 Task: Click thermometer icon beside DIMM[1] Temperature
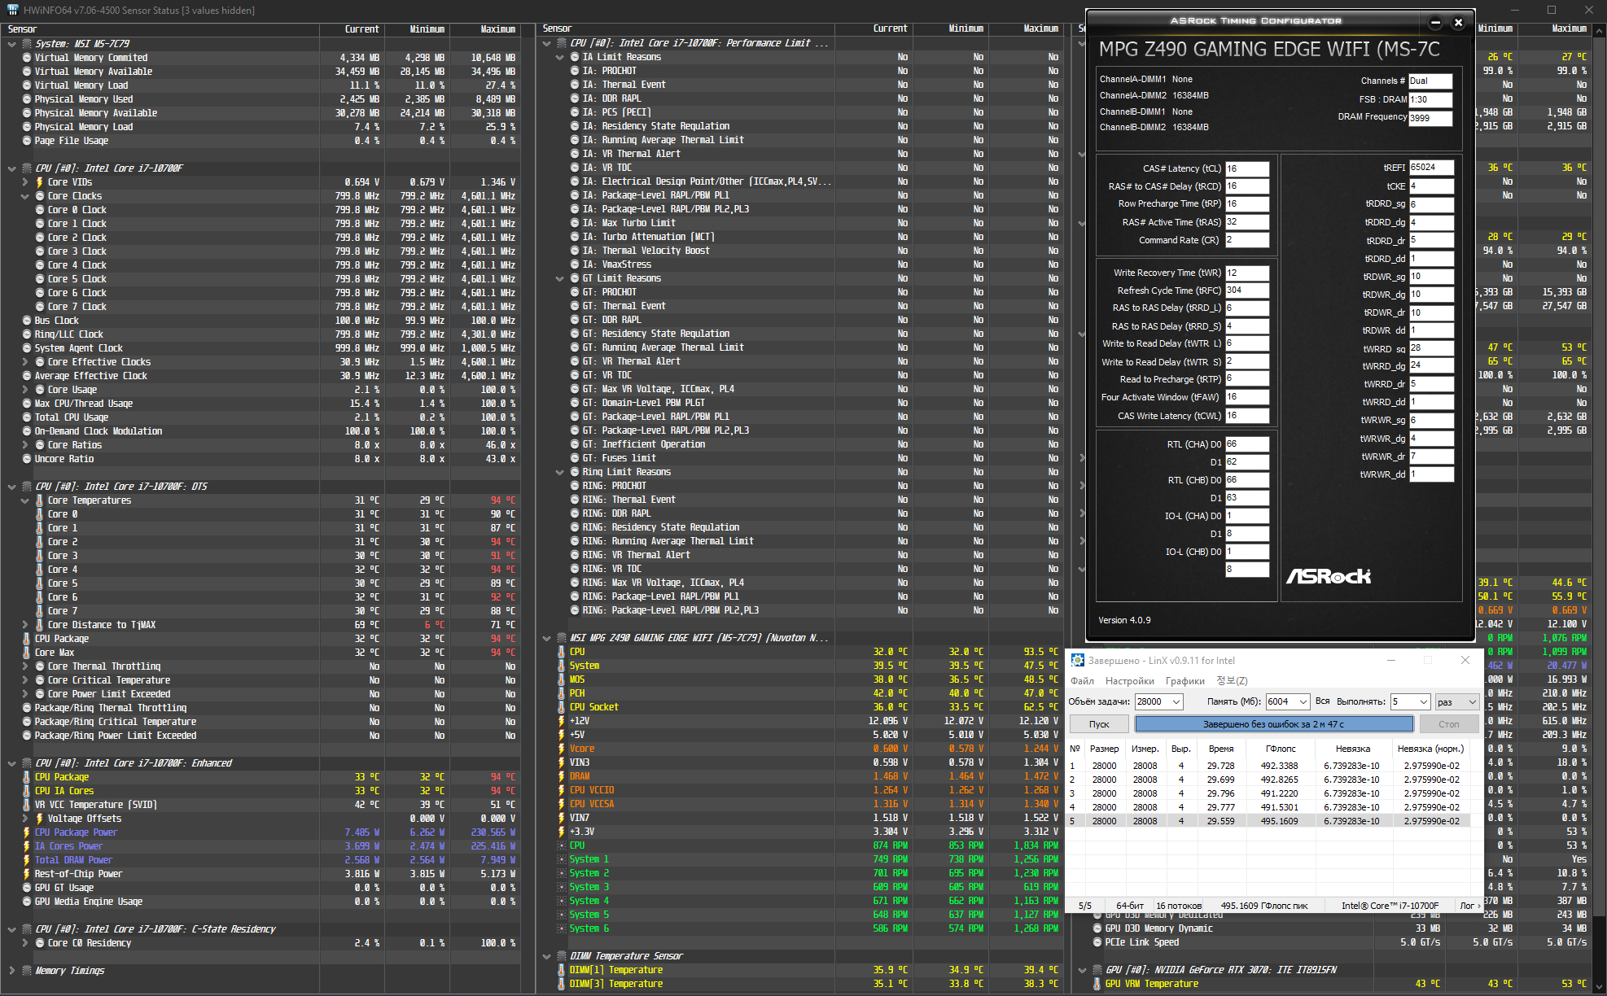tap(561, 970)
